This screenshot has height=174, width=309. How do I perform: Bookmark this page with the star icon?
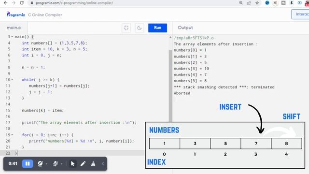point(257,3)
